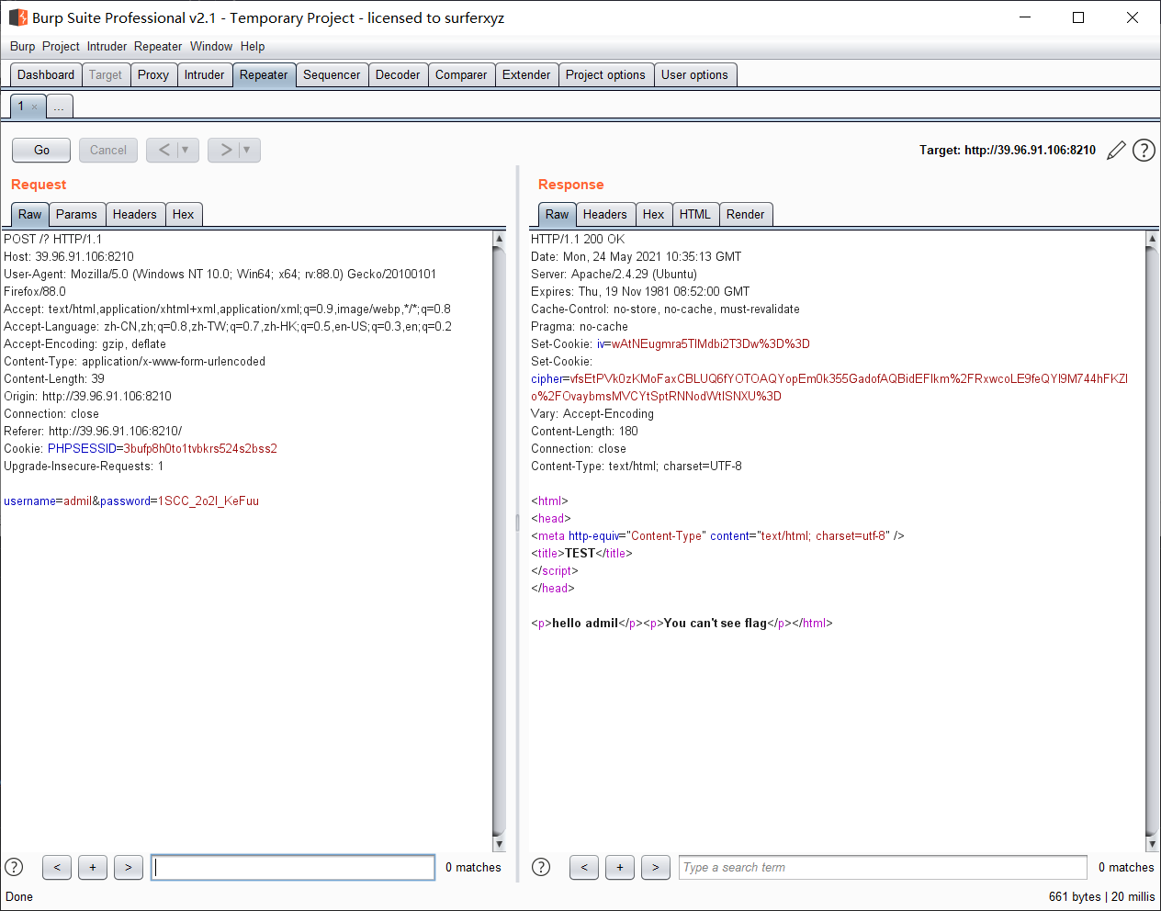The image size is (1161, 911).
Task: Click the request pane vertical scrollbar
Action: (500, 541)
